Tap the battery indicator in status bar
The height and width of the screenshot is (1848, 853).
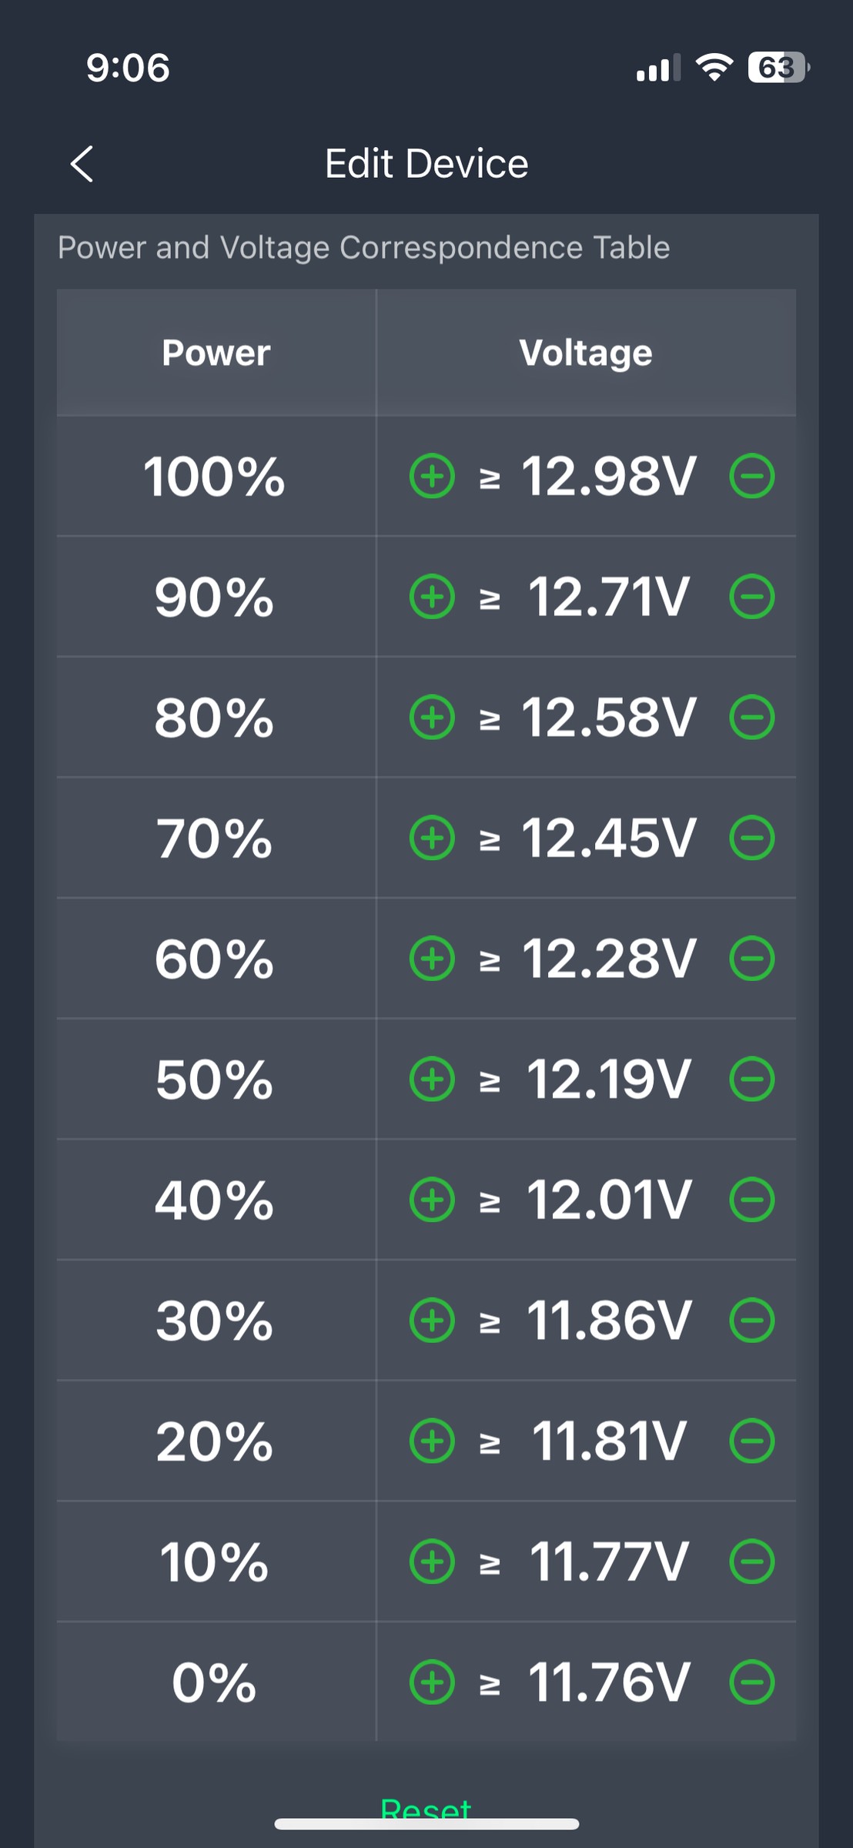[778, 68]
